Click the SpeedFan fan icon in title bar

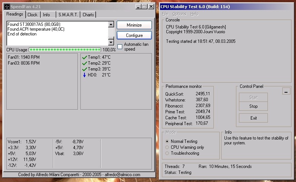tap(7, 7)
